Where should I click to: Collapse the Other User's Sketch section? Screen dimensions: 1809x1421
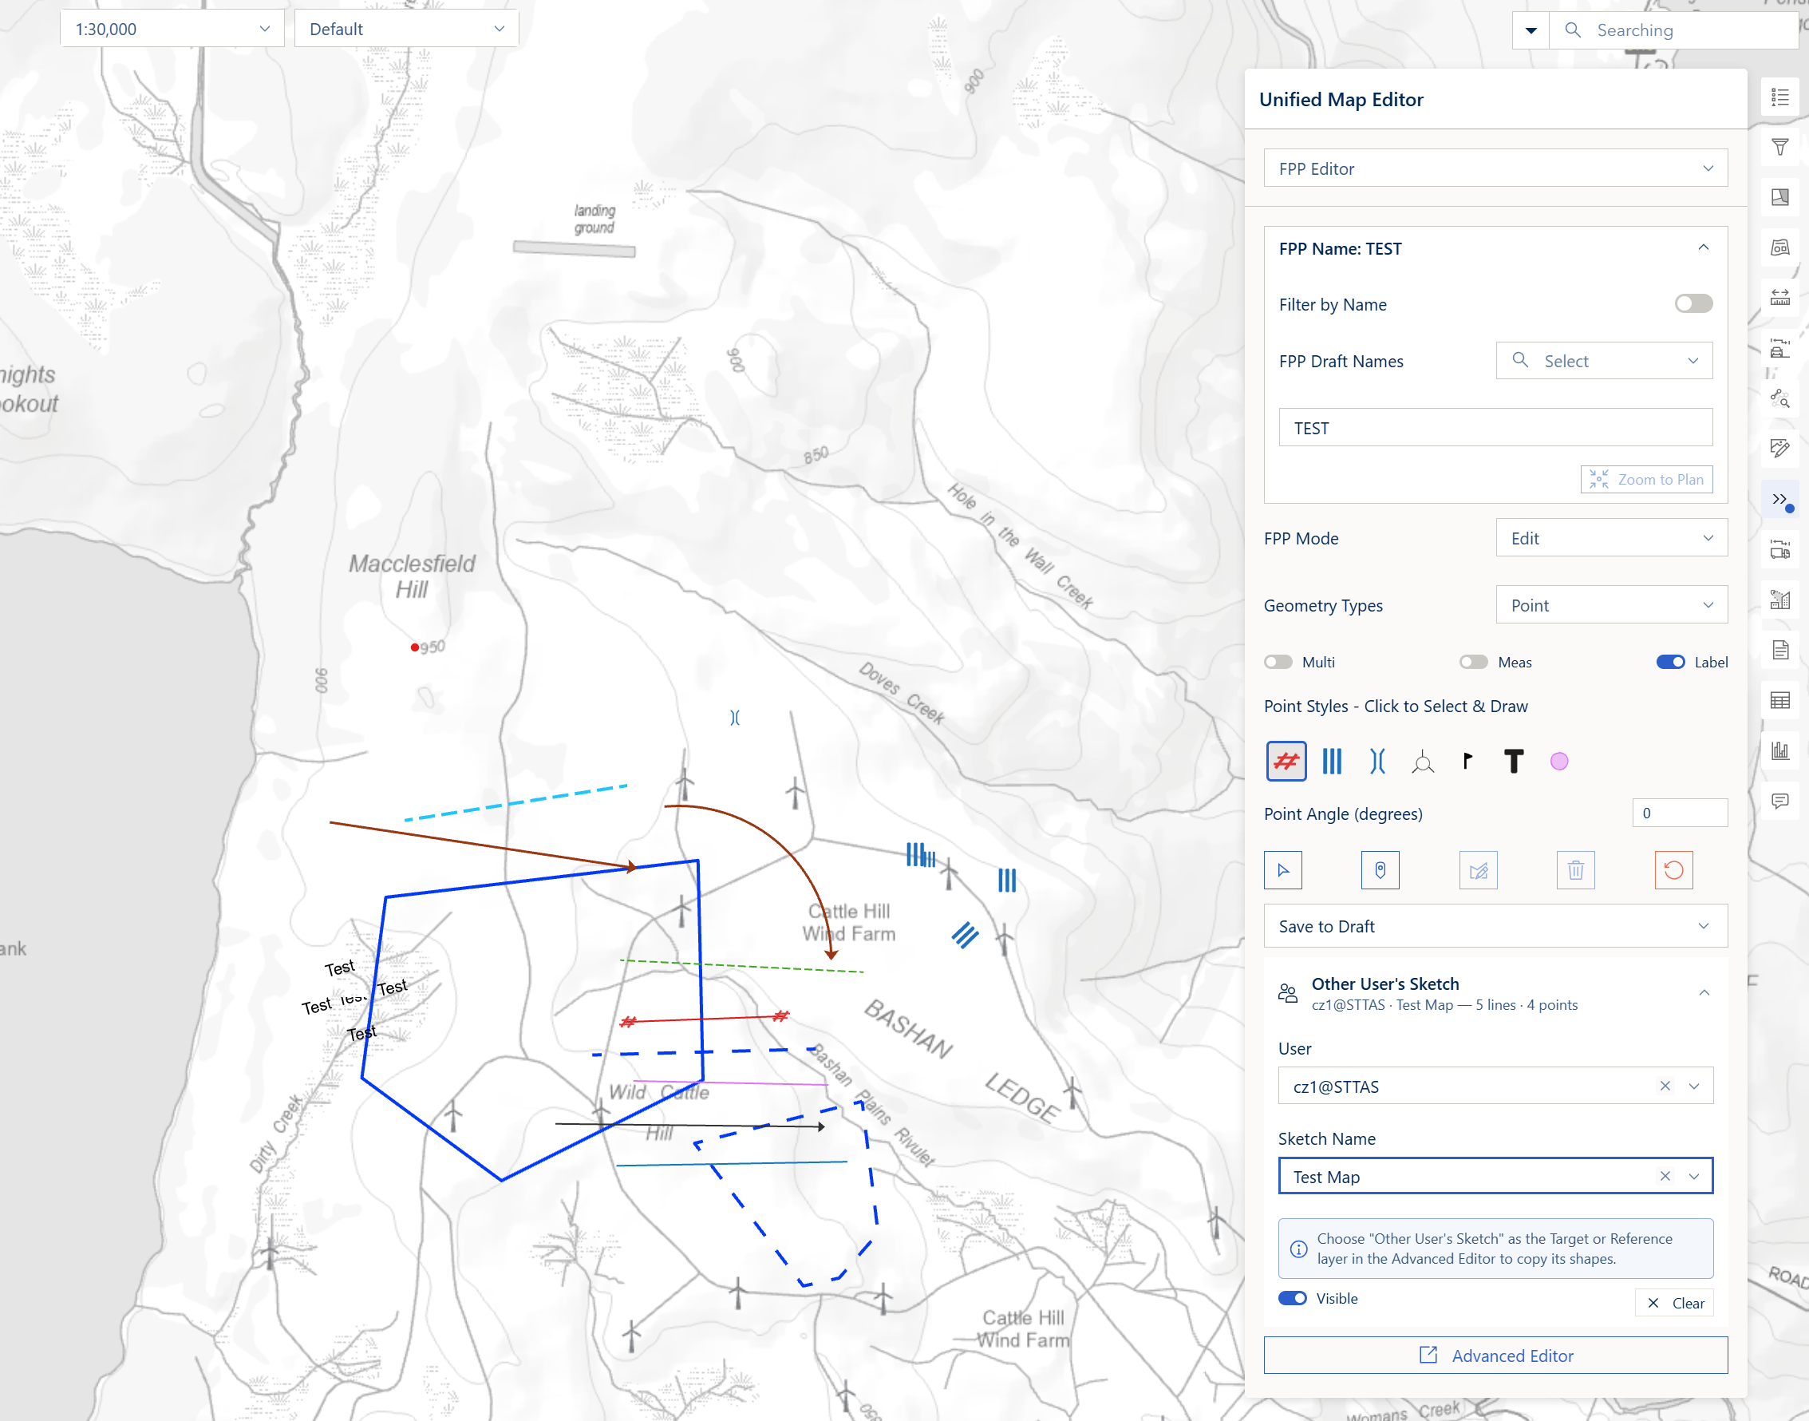(x=1704, y=992)
